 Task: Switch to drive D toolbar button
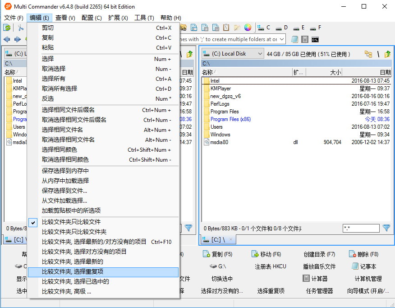tap(281, 28)
